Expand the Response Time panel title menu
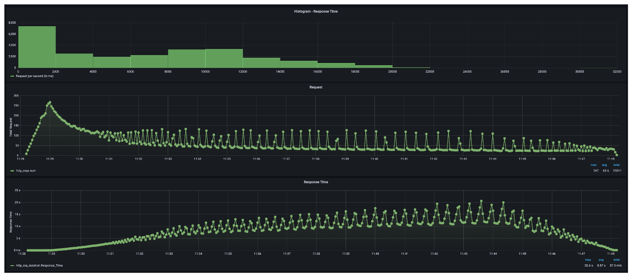 (x=316, y=182)
